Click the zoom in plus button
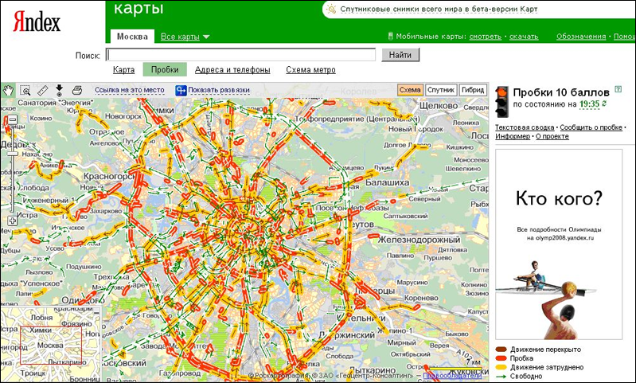 (13, 221)
